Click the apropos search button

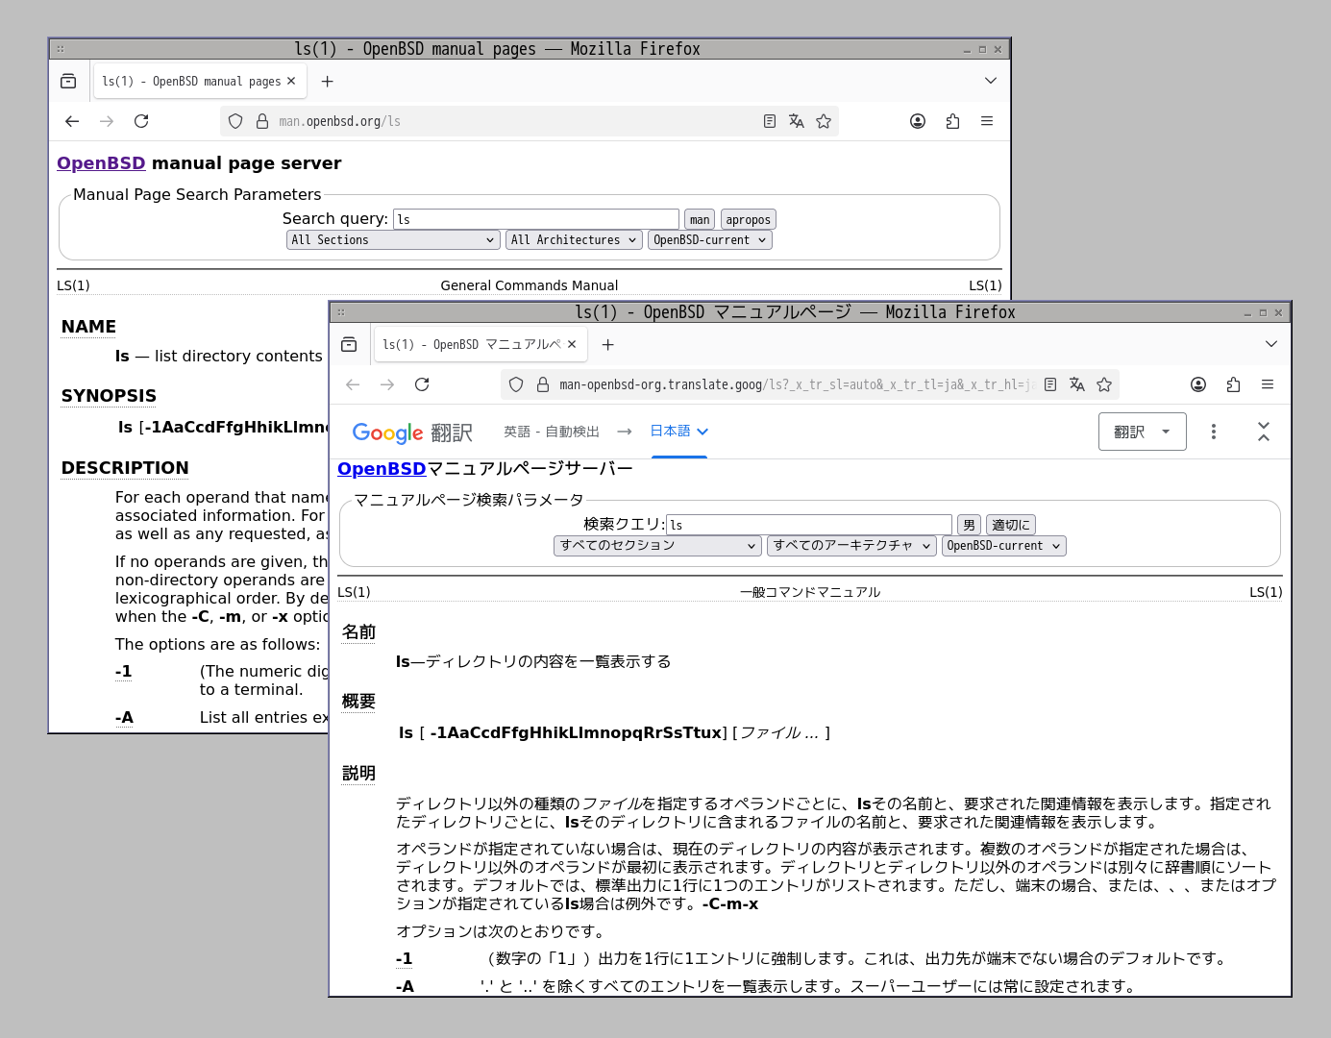(x=748, y=219)
